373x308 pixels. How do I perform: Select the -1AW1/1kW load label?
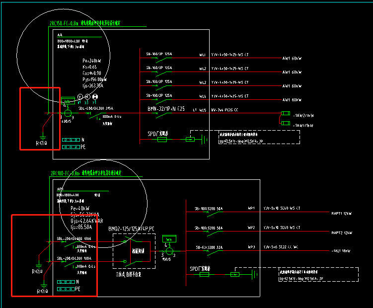(x=303, y=126)
